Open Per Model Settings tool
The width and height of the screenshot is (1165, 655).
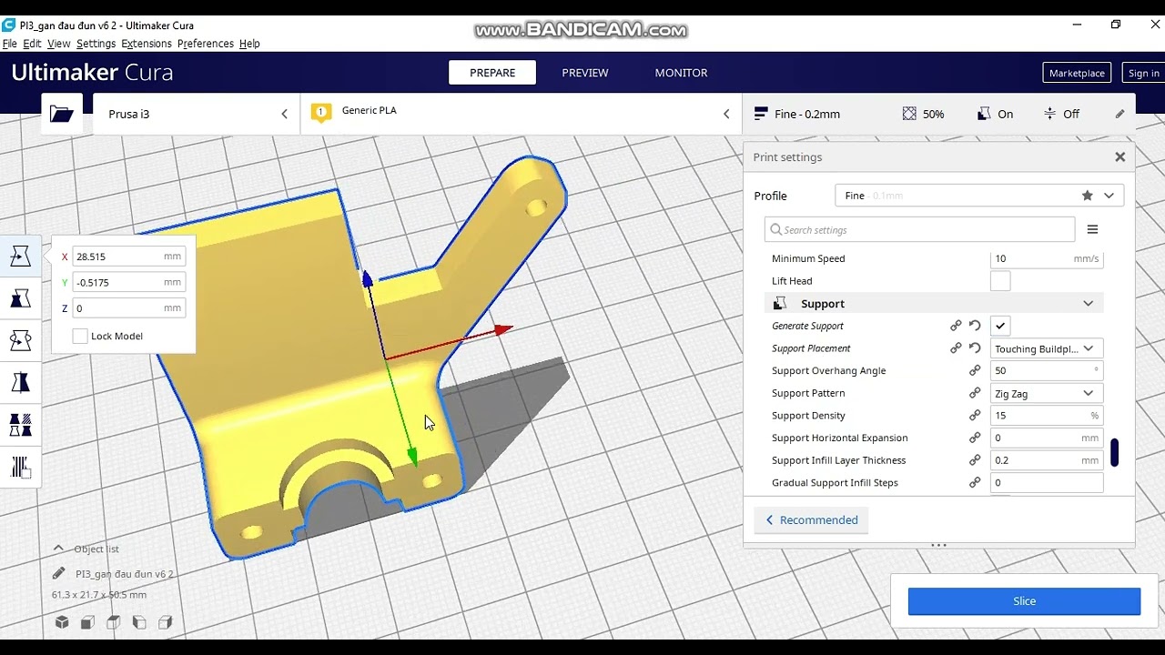20,425
